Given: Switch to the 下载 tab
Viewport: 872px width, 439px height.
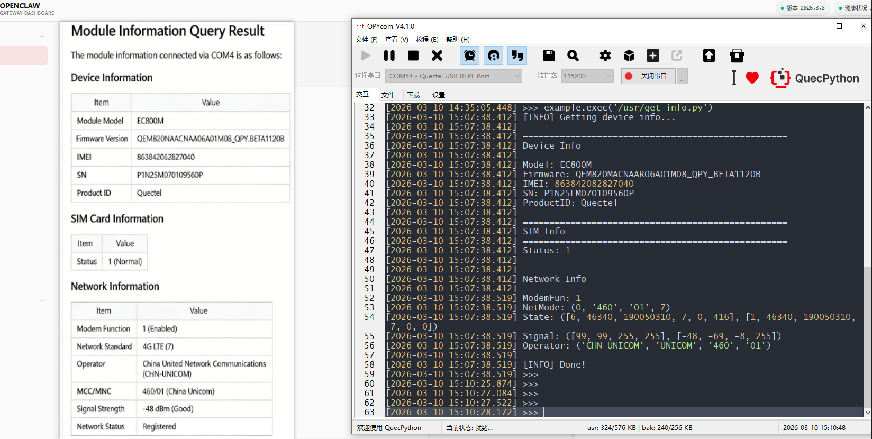Looking at the screenshot, I should pos(413,95).
